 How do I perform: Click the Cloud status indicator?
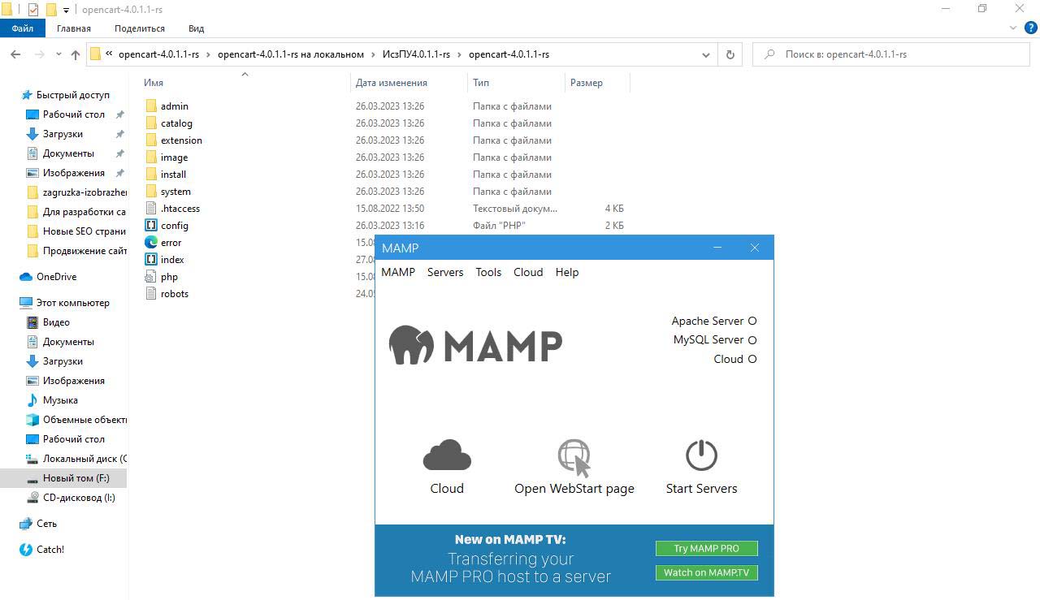point(752,359)
